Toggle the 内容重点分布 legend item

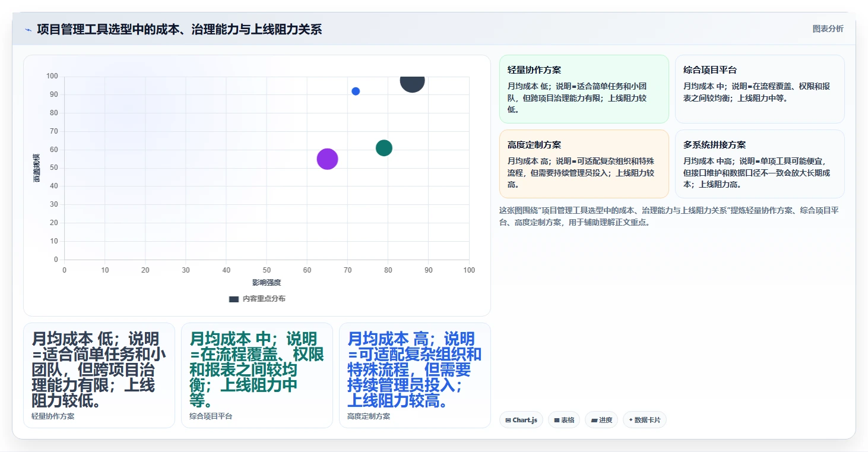[257, 299]
